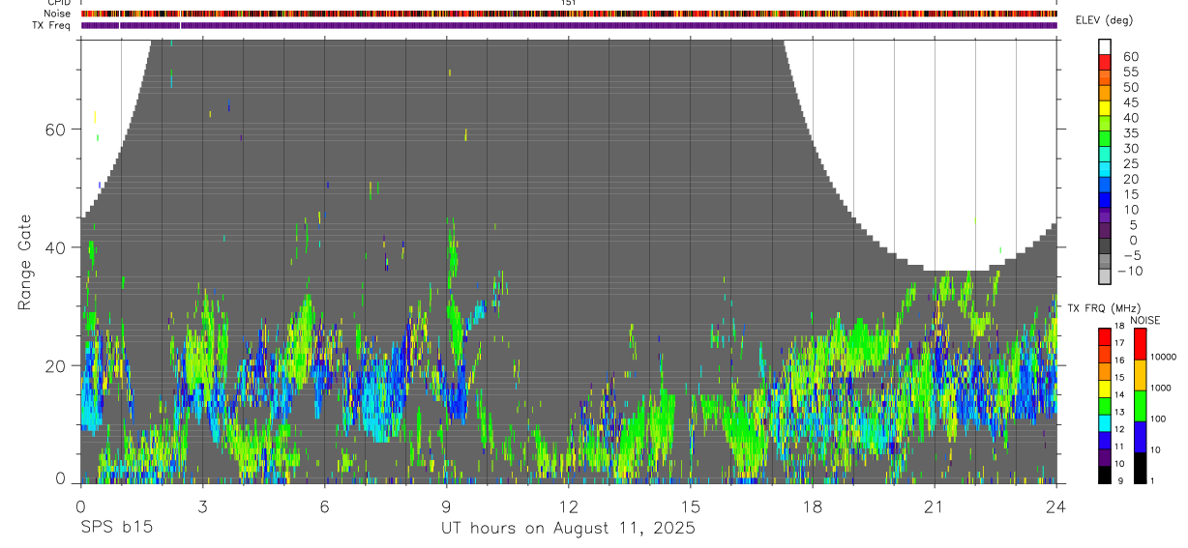The height and width of the screenshot is (548, 1188).
Task: Click the '151' CPID value at top
Action: click(569, 3)
